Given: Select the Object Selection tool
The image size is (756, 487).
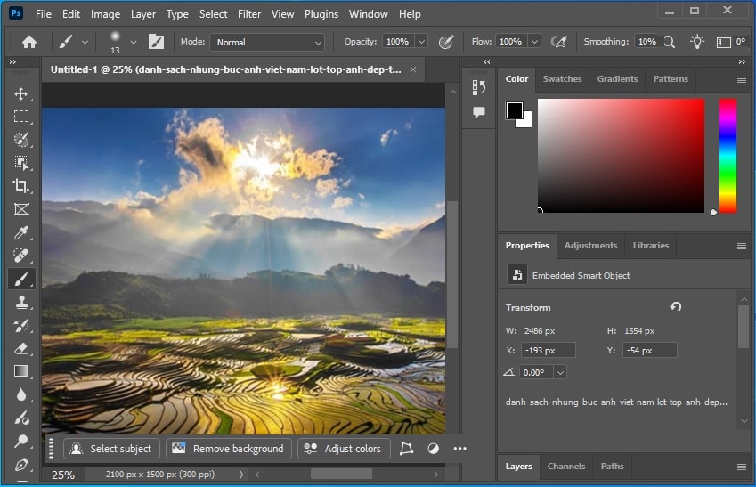Looking at the screenshot, I should 21,163.
